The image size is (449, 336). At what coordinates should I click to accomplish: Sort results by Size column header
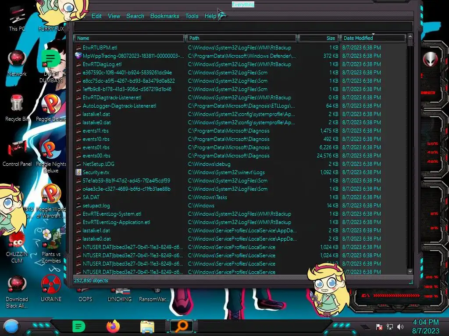pyautogui.click(x=318, y=38)
